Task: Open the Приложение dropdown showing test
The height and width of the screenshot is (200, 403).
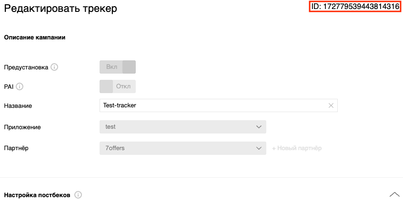Action: coord(183,127)
